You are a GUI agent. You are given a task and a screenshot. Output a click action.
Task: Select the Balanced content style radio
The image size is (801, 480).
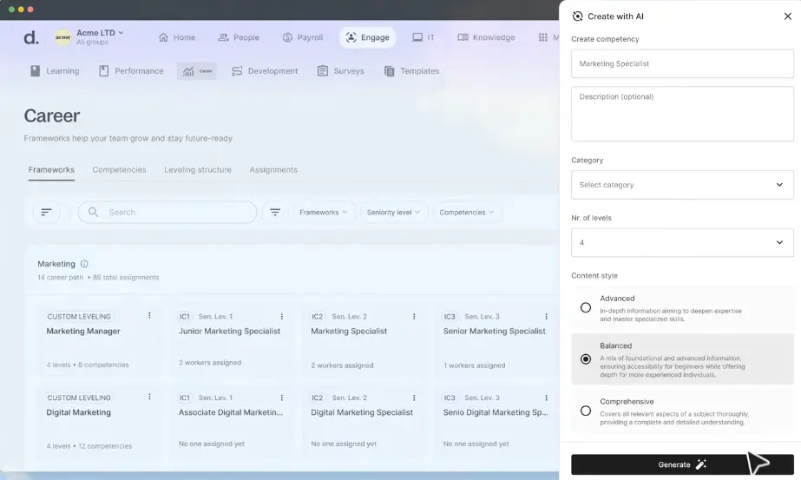point(586,359)
